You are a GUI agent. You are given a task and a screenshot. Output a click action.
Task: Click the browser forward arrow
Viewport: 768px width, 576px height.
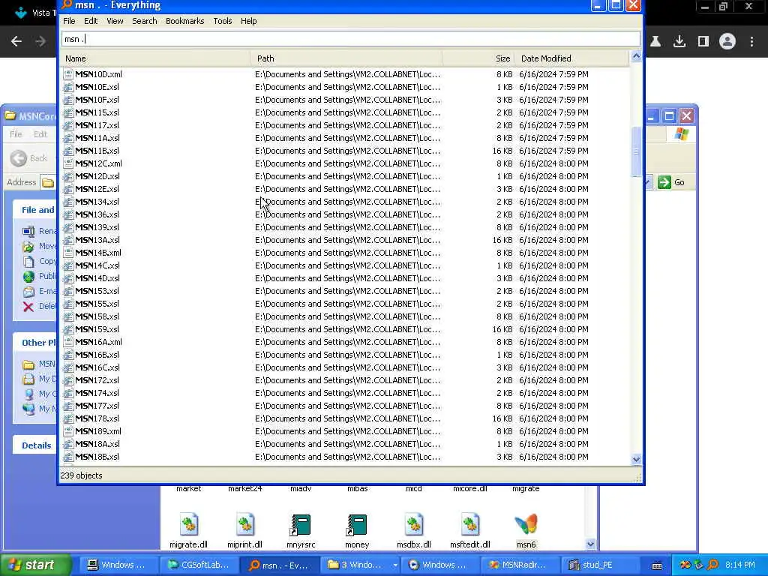tap(40, 42)
